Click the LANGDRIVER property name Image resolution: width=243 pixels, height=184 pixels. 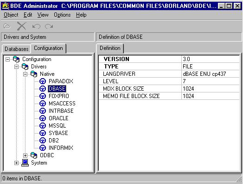119,74
